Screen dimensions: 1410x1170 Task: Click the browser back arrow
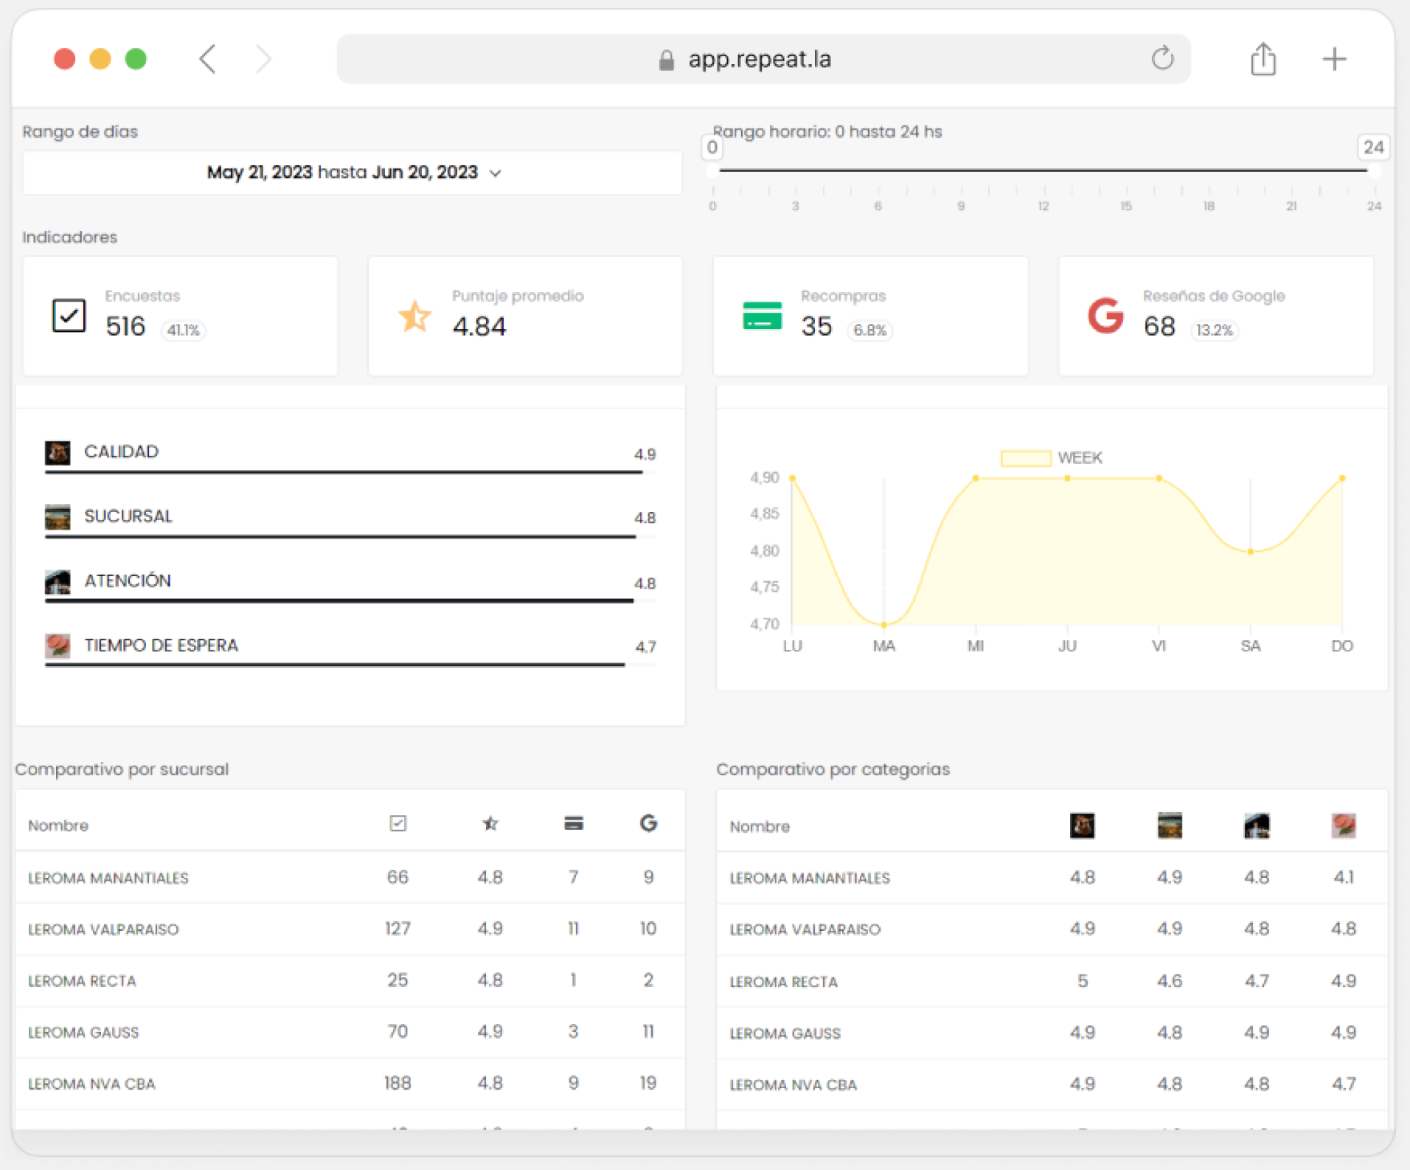[208, 59]
